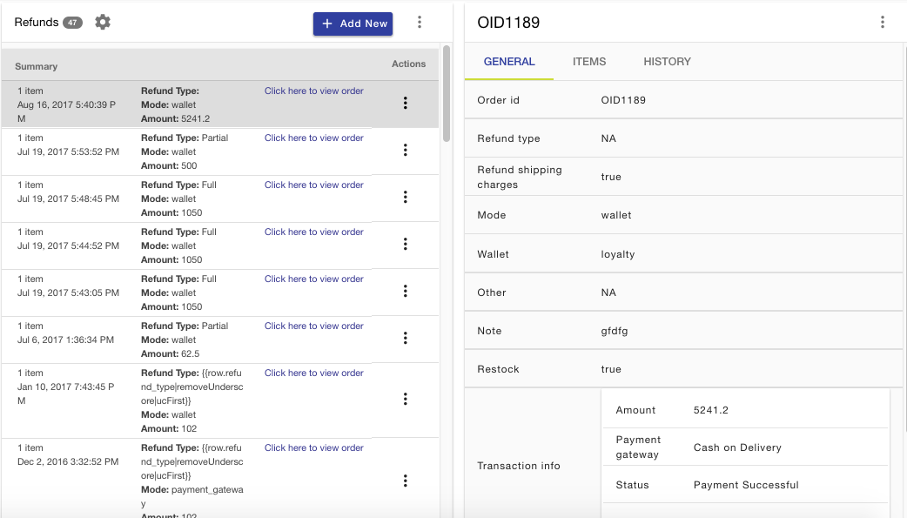This screenshot has height=518, width=907.
Task: View order for Jan 10, 2017 refund
Action: coord(314,373)
